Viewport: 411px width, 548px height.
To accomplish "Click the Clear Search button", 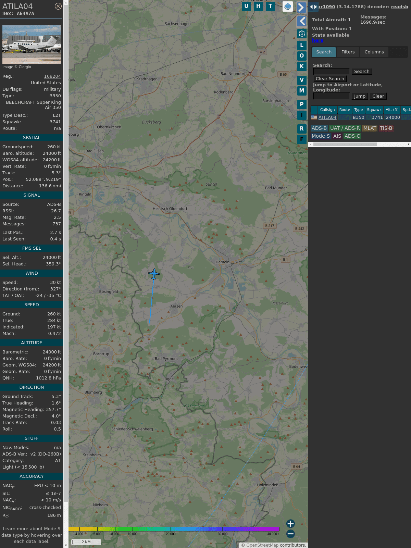I will click(330, 79).
